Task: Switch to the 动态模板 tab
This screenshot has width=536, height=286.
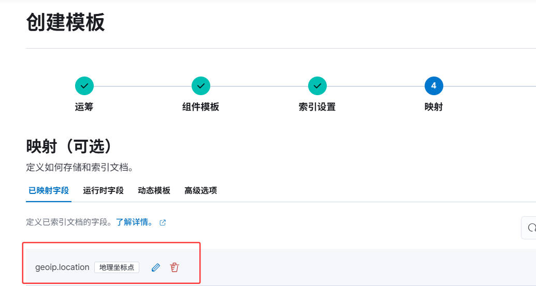Action: [154, 190]
